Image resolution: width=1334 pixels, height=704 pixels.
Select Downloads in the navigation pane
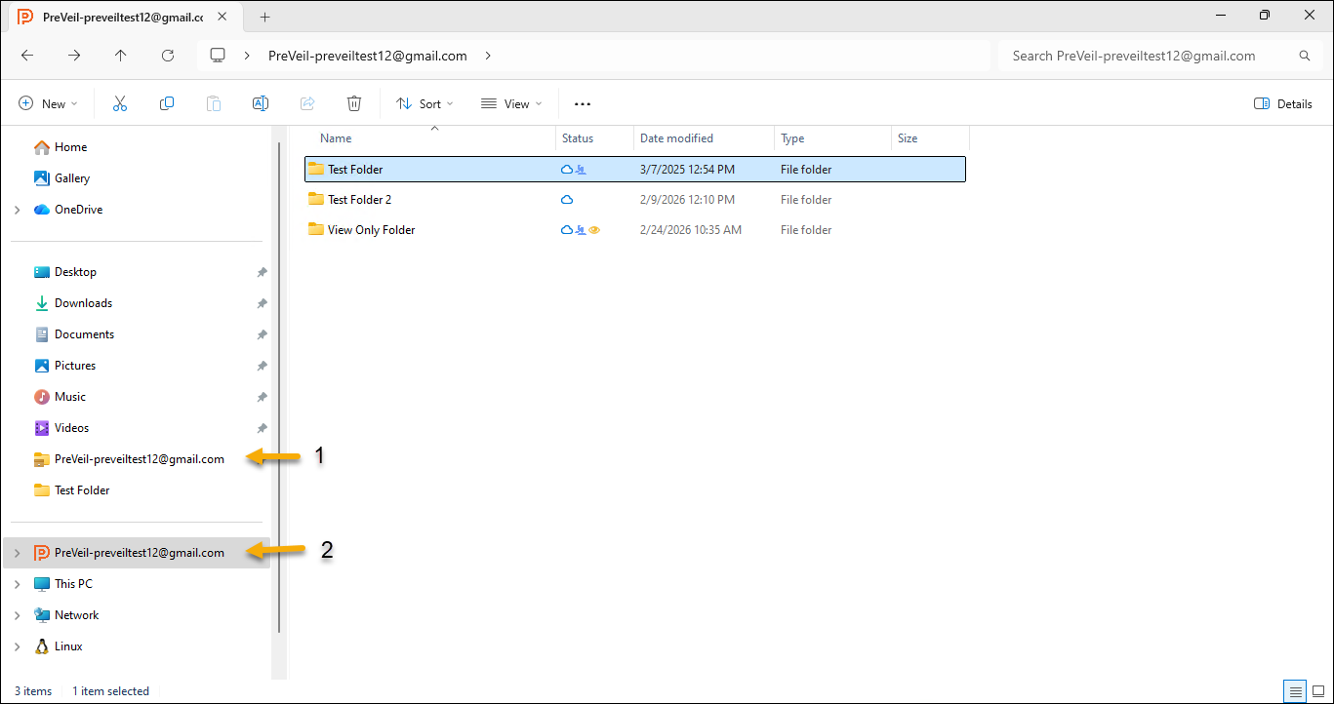83,303
